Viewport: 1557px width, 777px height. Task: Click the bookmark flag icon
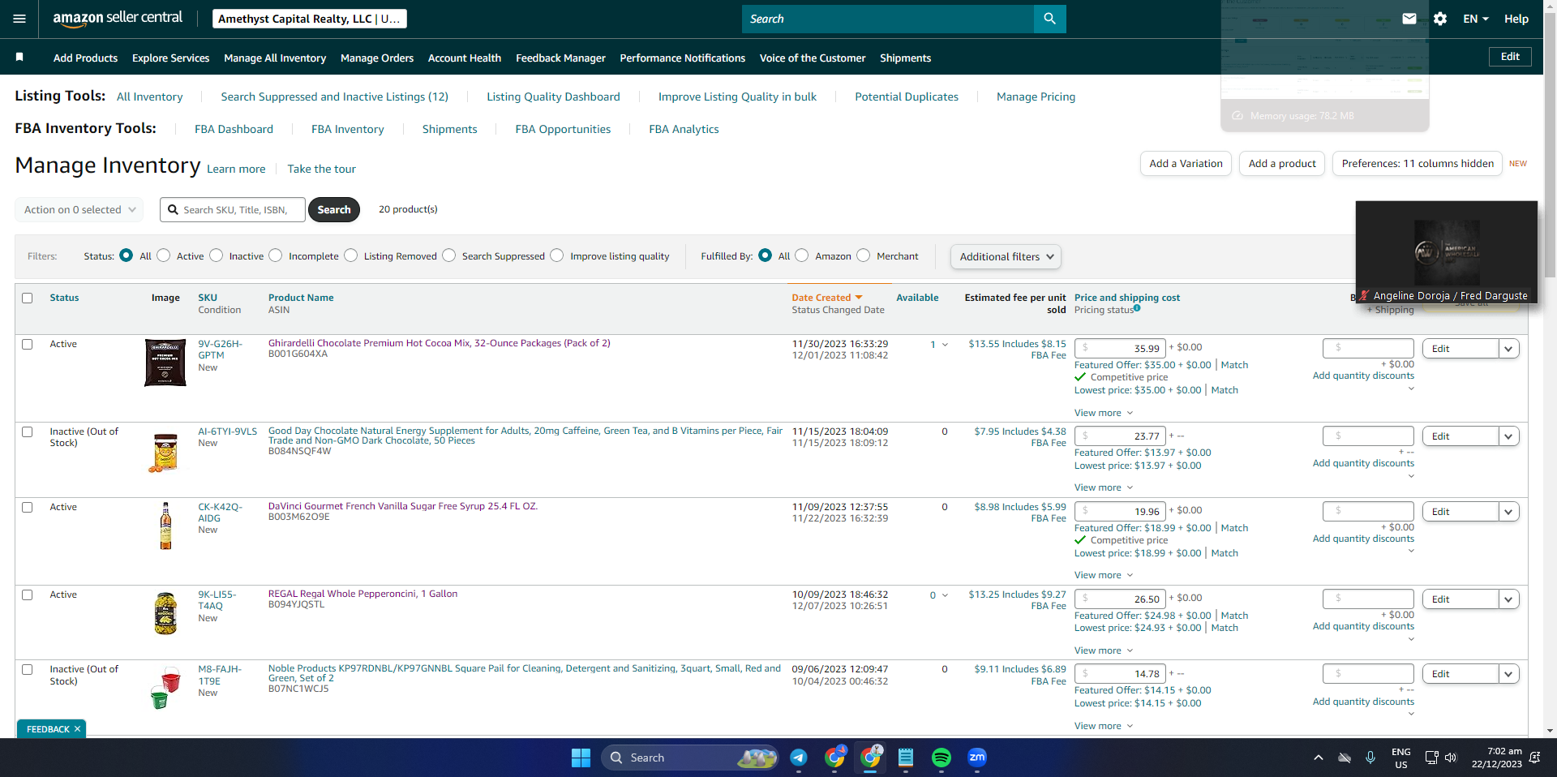click(x=19, y=57)
